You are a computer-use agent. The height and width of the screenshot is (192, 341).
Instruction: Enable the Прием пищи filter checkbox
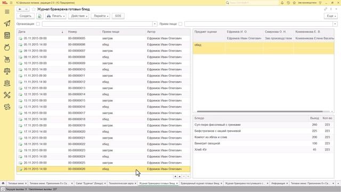click(x=180, y=24)
